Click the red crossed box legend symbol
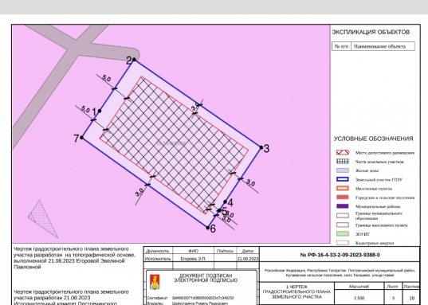This screenshot has width=428, height=305. click(x=343, y=153)
